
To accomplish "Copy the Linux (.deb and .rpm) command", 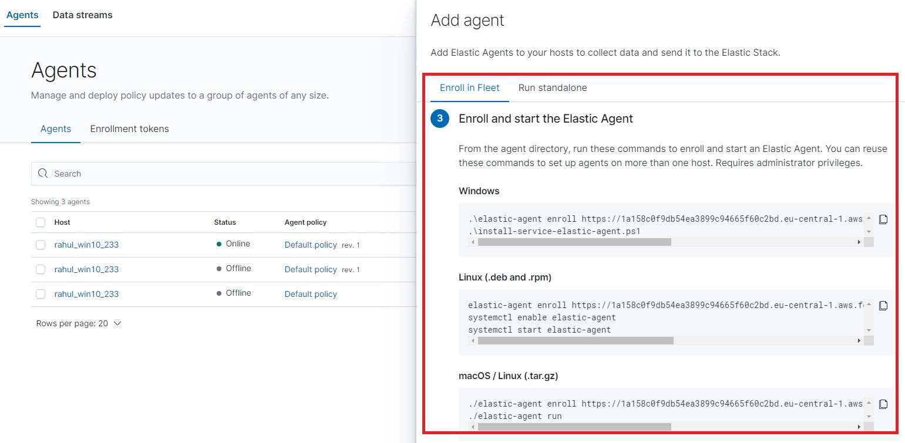I will [884, 305].
